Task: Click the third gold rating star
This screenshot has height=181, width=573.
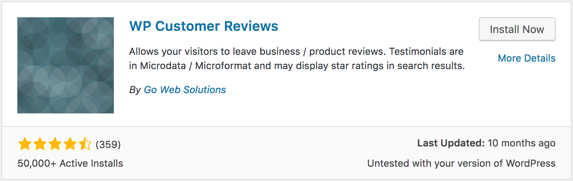Action: click(x=55, y=144)
